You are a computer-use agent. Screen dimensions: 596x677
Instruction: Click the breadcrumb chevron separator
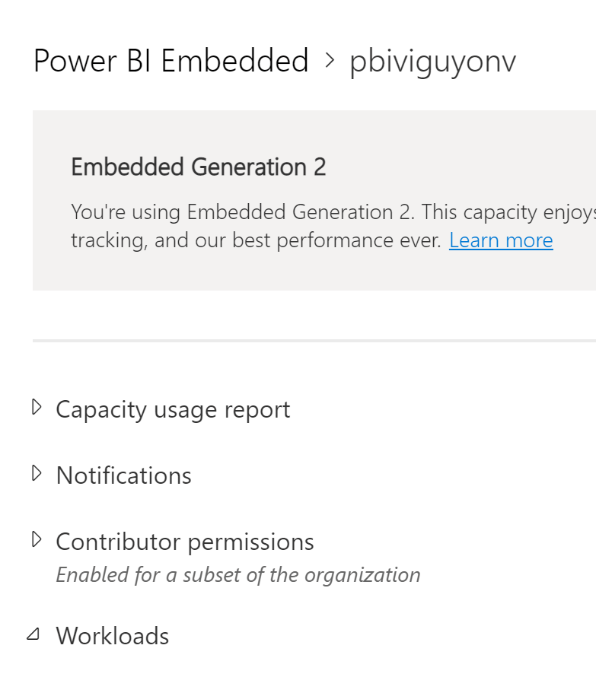pyautogui.click(x=330, y=61)
